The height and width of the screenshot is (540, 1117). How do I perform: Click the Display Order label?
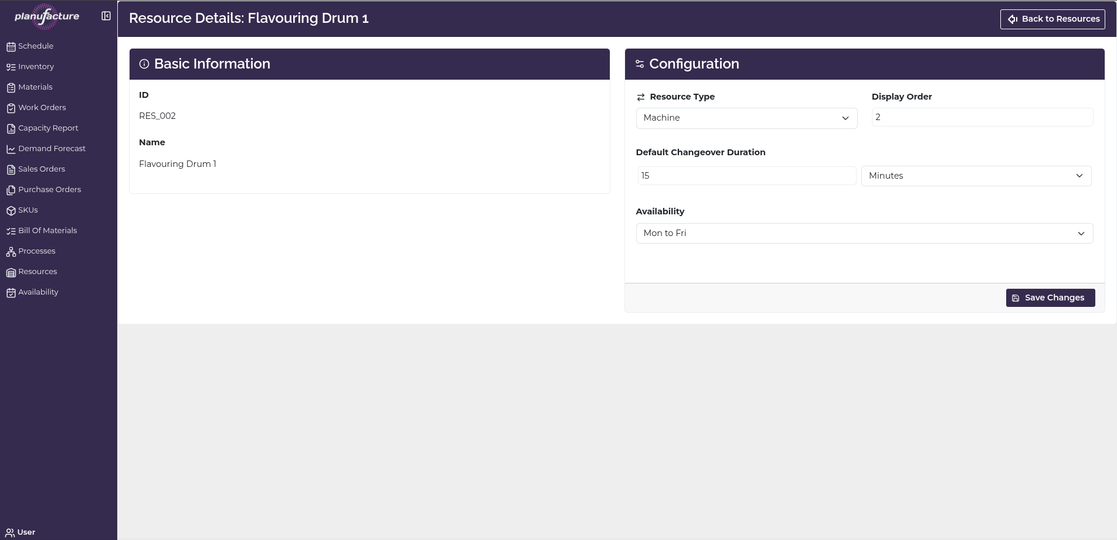[902, 97]
